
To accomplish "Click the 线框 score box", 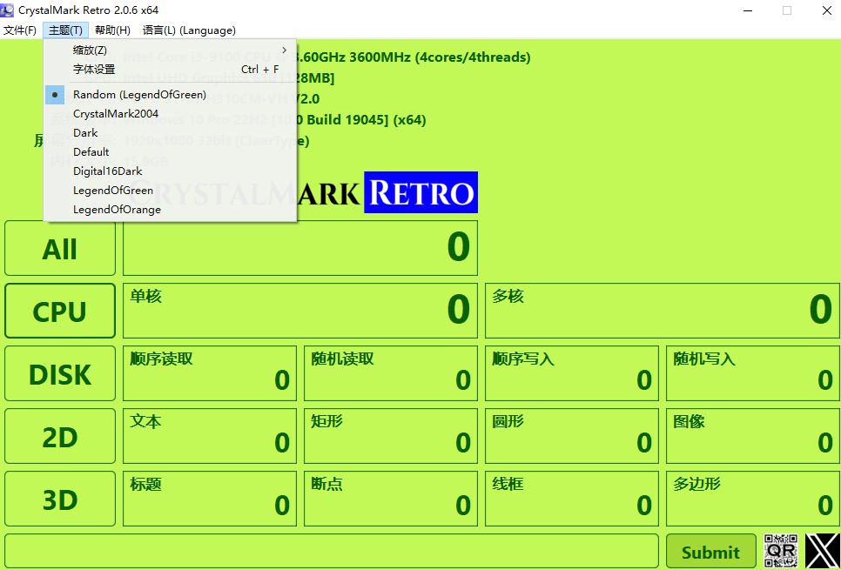I will 572,500.
